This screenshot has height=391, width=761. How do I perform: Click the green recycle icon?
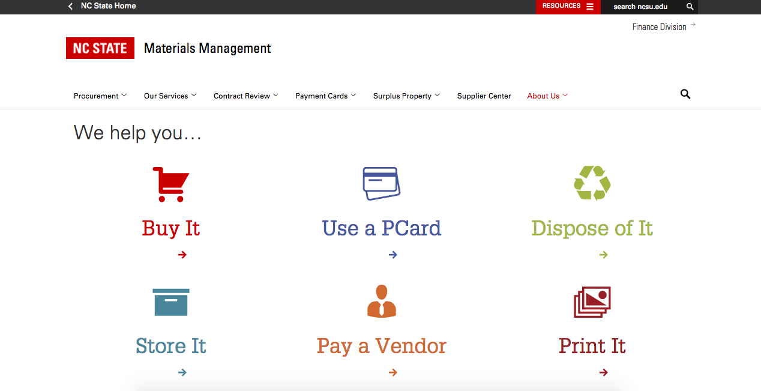click(x=592, y=183)
